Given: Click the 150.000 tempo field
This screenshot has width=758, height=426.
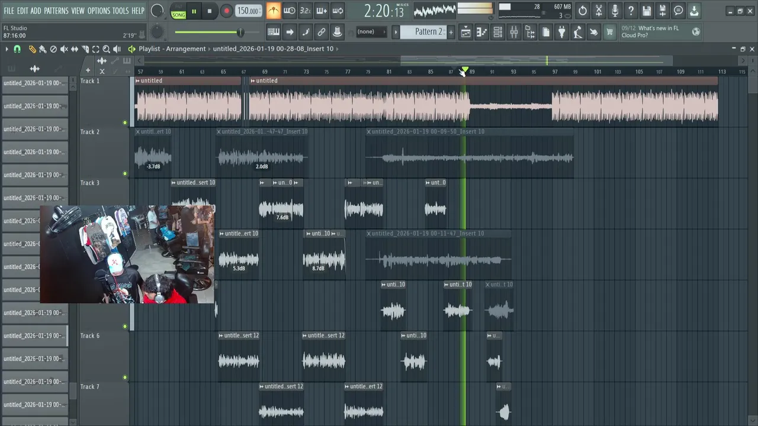Looking at the screenshot, I should (248, 11).
